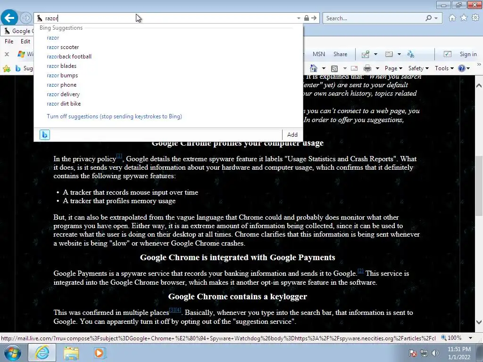
Task: Open the Windows Start button
Action: pos(13,353)
